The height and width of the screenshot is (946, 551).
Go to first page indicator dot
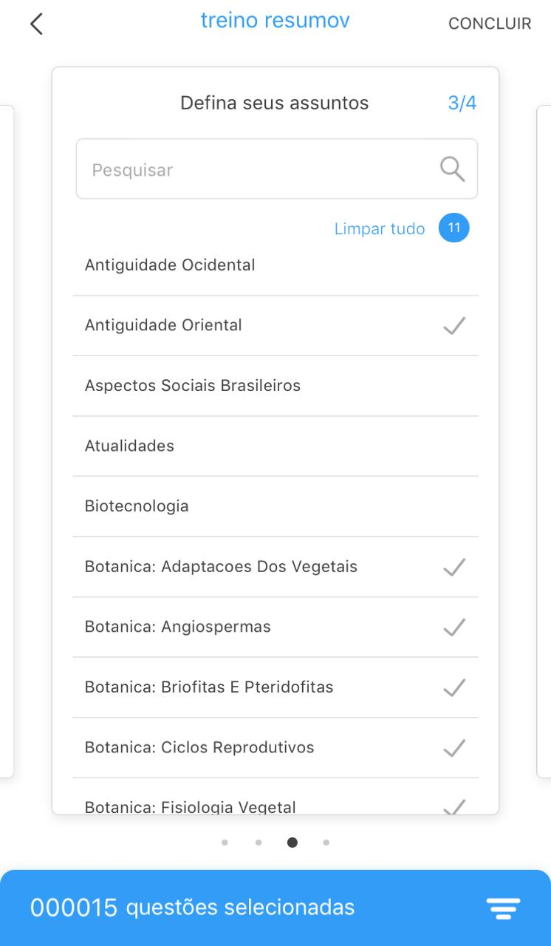pyautogui.click(x=225, y=843)
